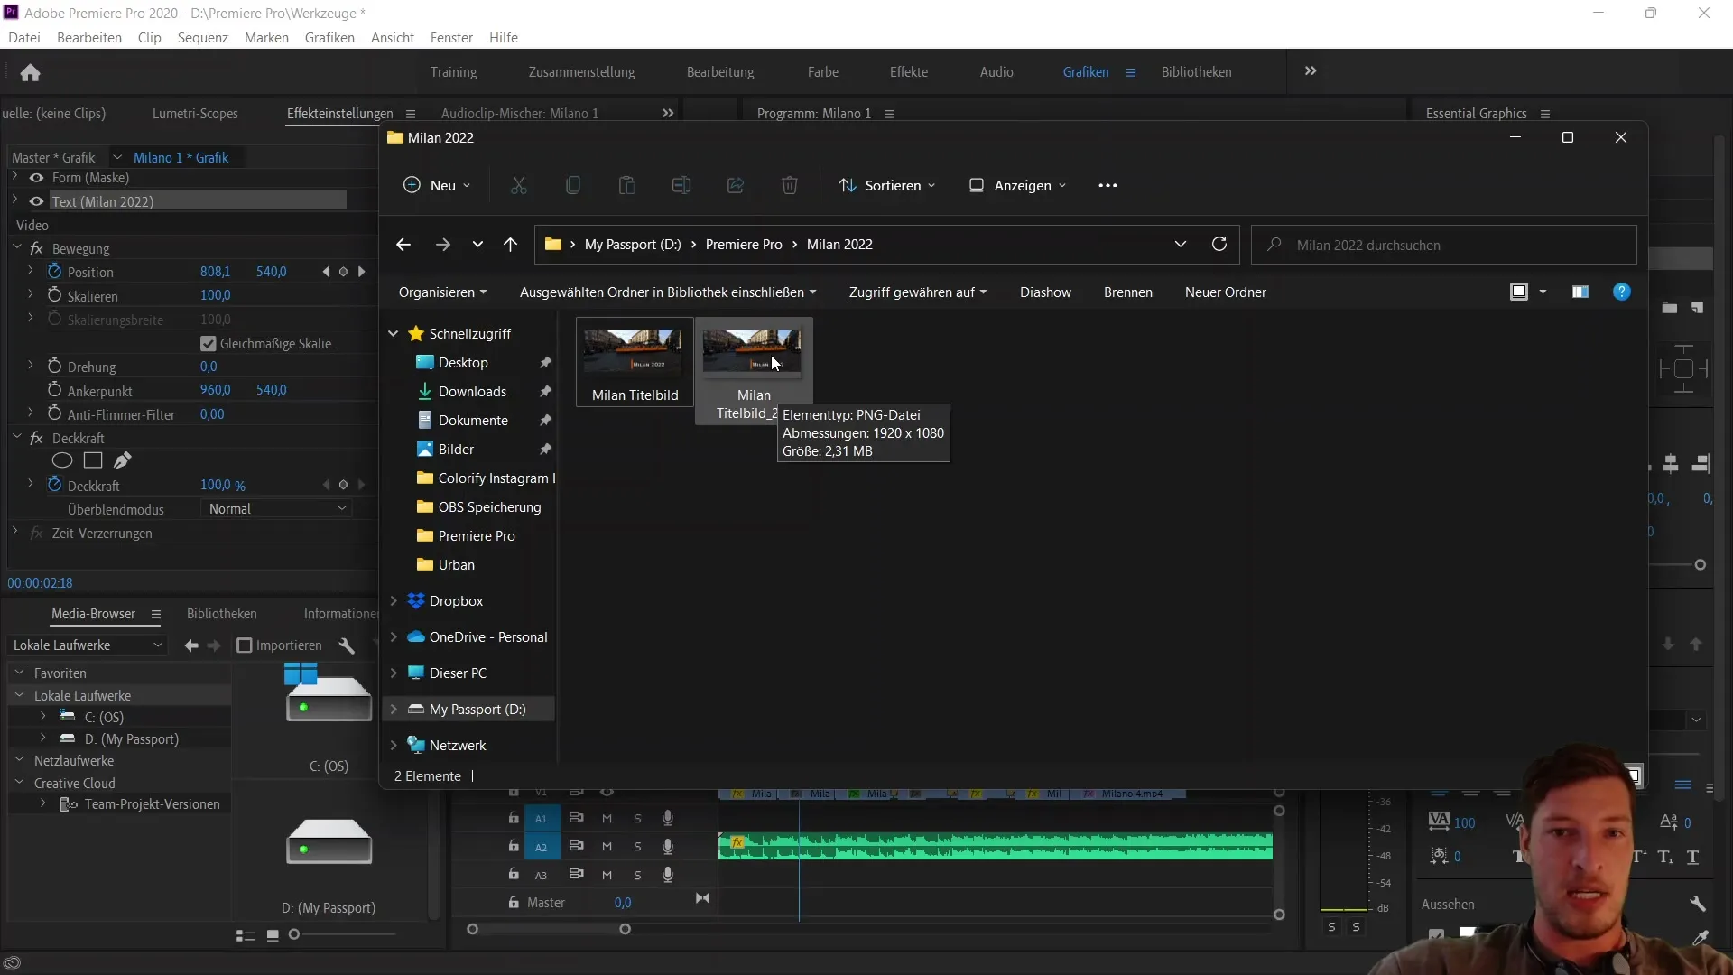Image resolution: width=1733 pixels, height=975 pixels.
Task: Open the Überblendmodus Normal dropdown
Action: pyautogui.click(x=276, y=509)
